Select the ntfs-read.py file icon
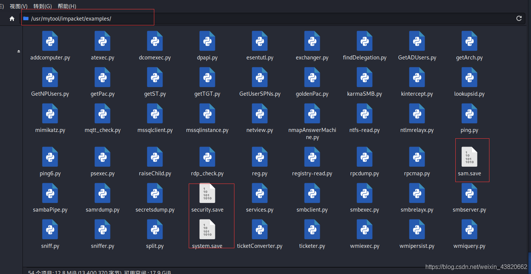The width and height of the screenshot is (531, 274). 365,114
